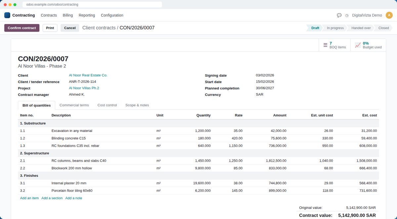Go to Client contracts breadcrumb

pos(99,28)
